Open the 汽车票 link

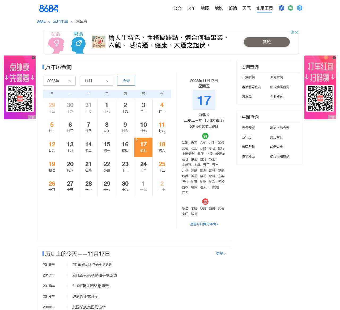coord(247,97)
